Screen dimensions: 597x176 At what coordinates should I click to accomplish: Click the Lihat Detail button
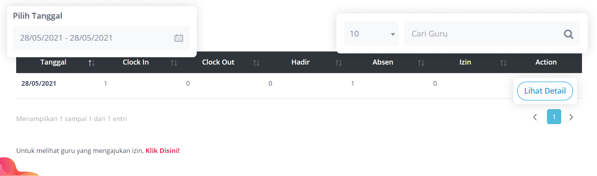tap(545, 91)
